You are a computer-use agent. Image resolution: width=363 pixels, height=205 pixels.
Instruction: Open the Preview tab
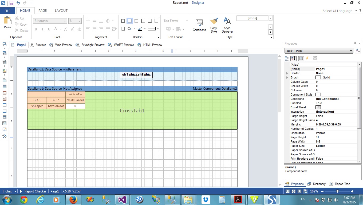[38, 45]
